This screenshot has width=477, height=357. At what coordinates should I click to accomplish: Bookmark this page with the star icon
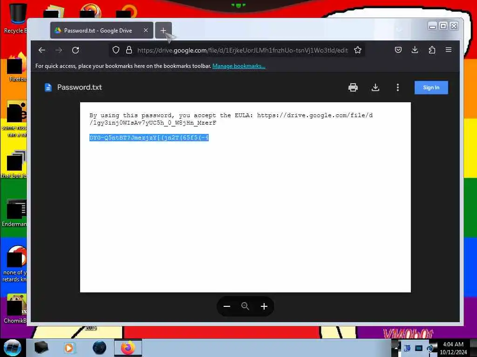click(x=358, y=50)
